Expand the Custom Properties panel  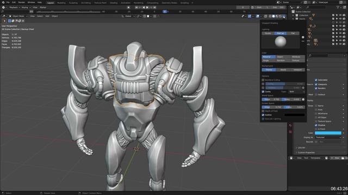pos(306,153)
